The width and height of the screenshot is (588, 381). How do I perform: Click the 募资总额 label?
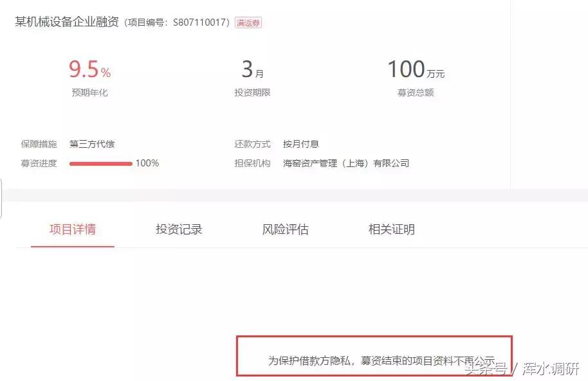(x=416, y=93)
